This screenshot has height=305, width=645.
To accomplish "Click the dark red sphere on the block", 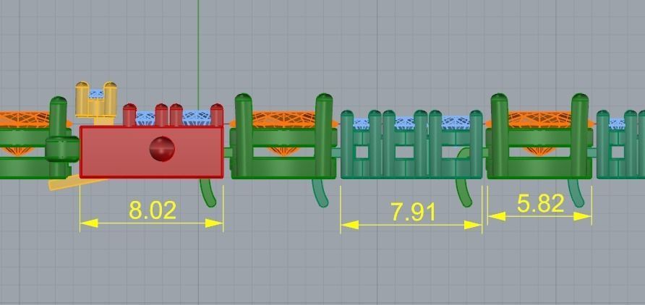I will (162, 149).
